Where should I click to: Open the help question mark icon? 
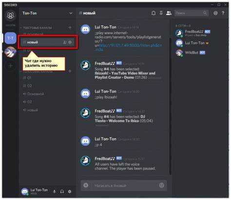coord(223,13)
